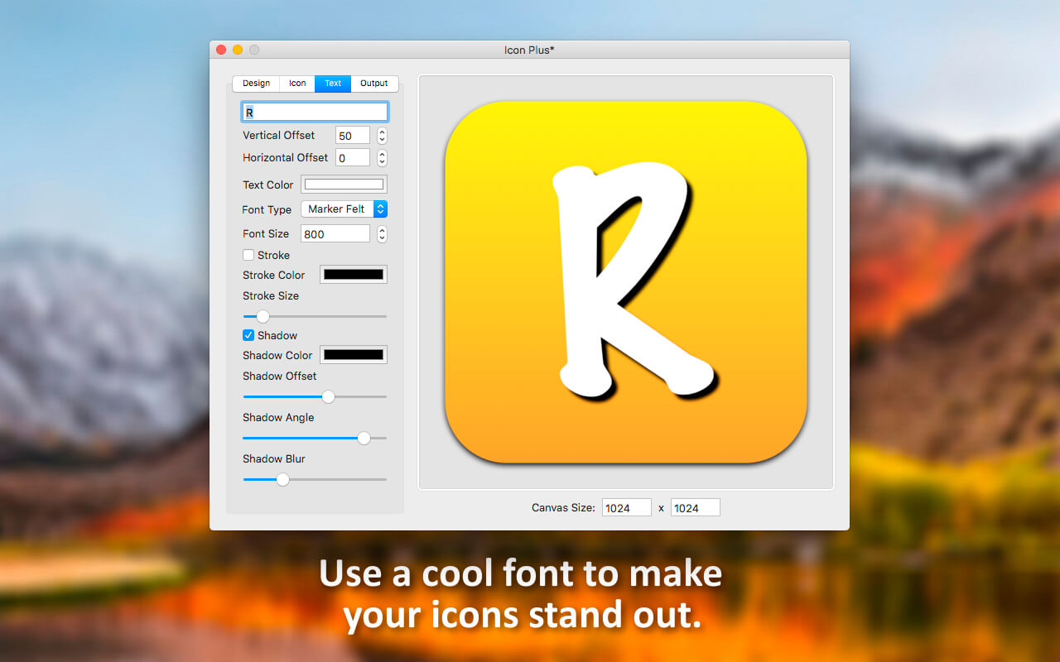Viewport: 1060px width, 662px height.
Task: Click the Shadow Offset slider handle
Action: [328, 396]
